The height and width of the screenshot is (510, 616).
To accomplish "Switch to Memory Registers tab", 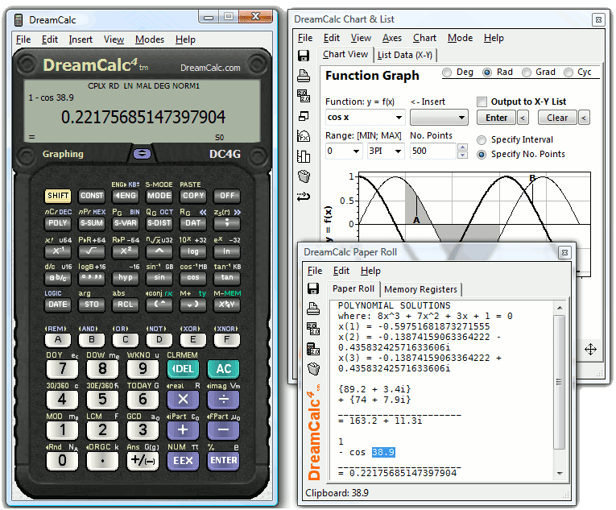I will pyautogui.click(x=421, y=289).
